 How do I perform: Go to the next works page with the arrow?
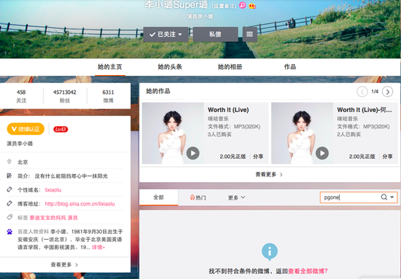tap(387, 92)
